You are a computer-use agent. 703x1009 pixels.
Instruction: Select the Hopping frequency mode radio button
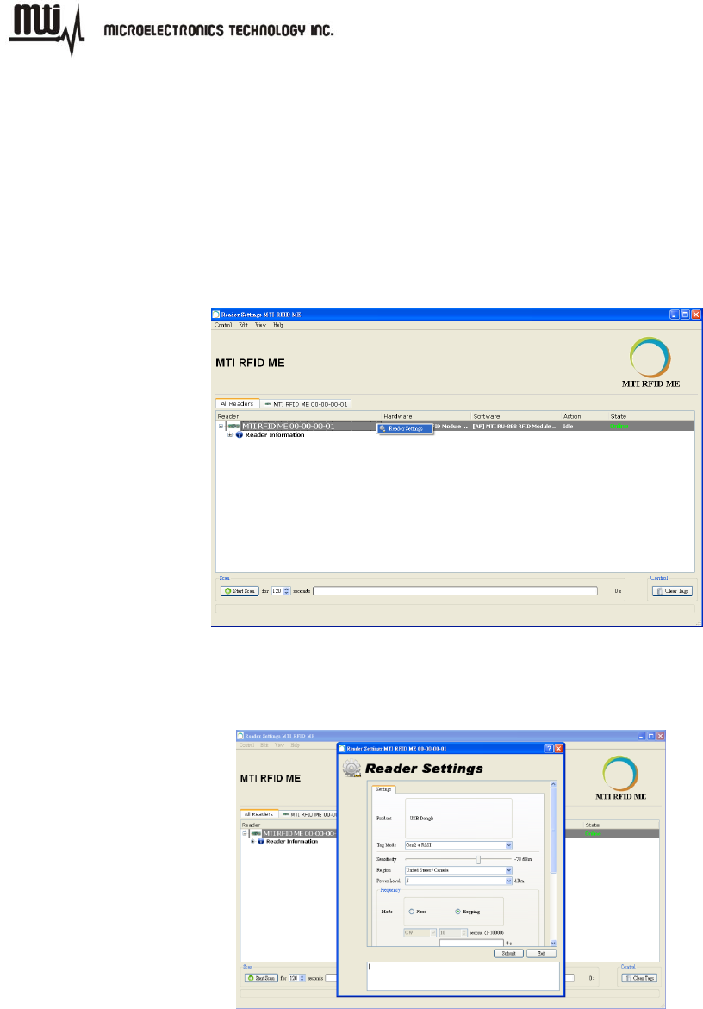458,912
